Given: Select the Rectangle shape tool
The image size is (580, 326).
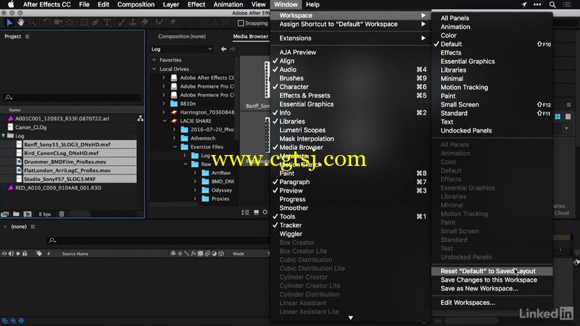Looking at the screenshot, I should (84, 22).
